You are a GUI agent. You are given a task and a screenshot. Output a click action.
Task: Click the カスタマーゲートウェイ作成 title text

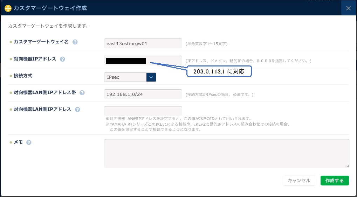click(x=50, y=8)
